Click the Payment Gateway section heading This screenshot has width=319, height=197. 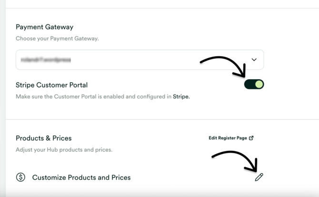(45, 27)
